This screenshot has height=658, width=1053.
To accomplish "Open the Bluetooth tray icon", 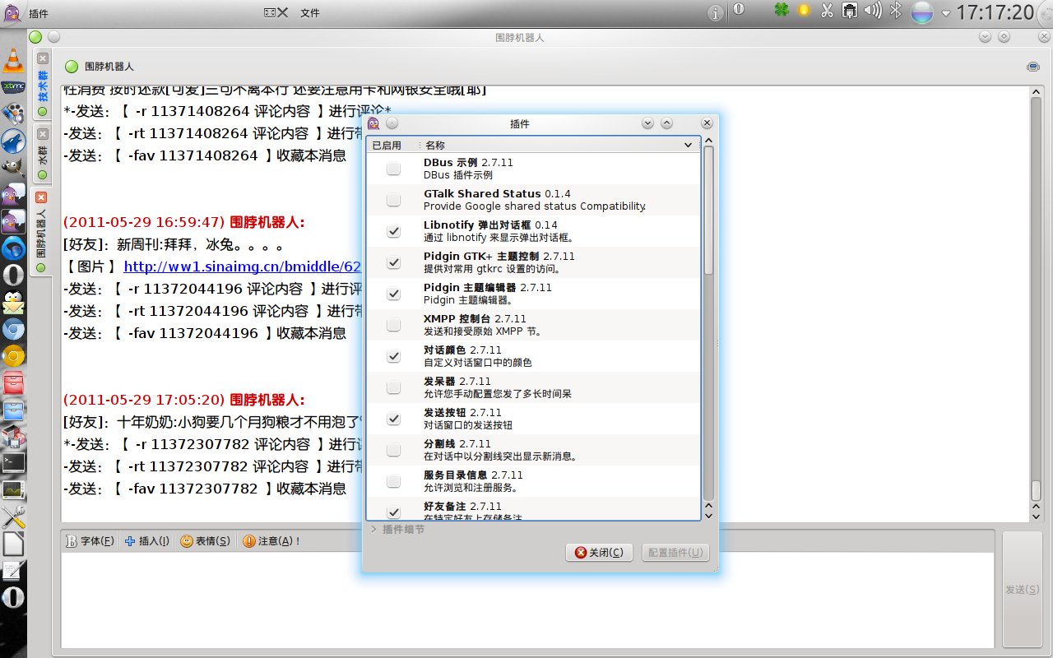I will 897,11.
